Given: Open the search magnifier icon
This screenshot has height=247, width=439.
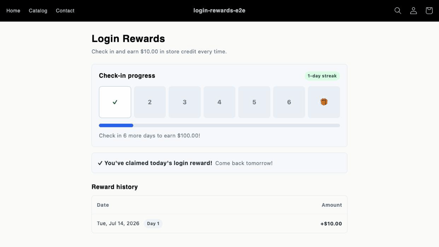Looking at the screenshot, I should (398, 11).
